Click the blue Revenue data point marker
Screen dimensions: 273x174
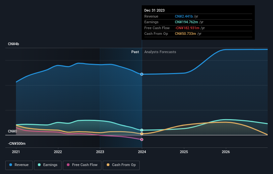[142, 74]
